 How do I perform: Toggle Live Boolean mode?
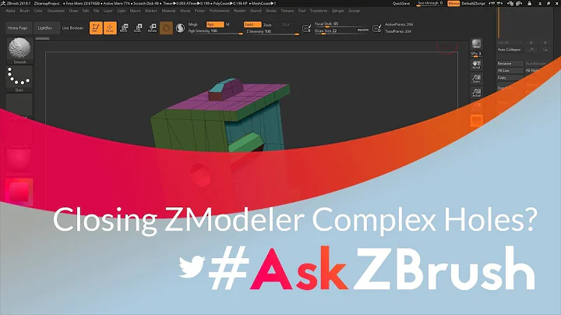(x=72, y=28)
